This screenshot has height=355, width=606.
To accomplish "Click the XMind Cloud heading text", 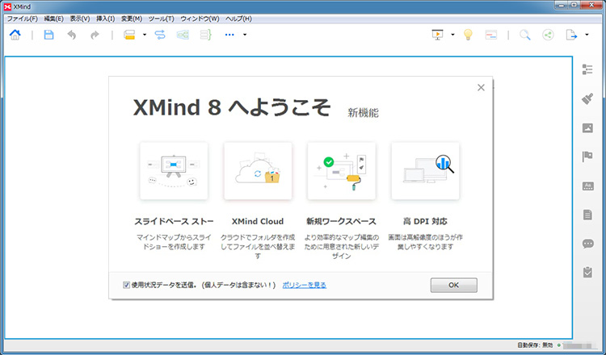I will pyautogui.click(x=258, y=222).
